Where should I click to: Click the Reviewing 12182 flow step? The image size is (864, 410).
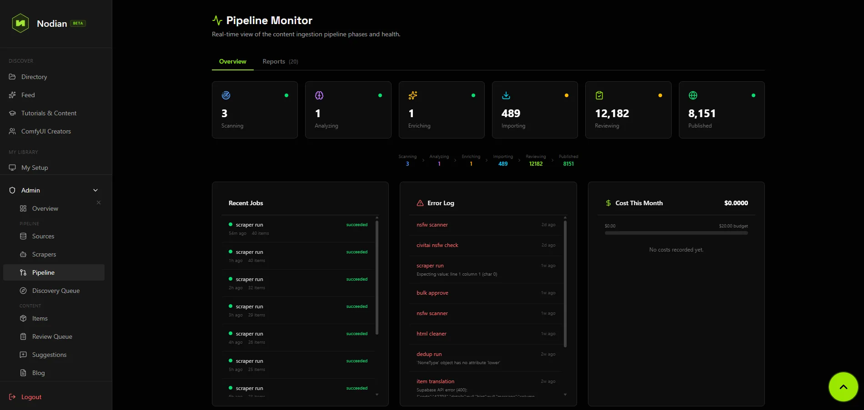pyautogui.click(x=536, y=160)
